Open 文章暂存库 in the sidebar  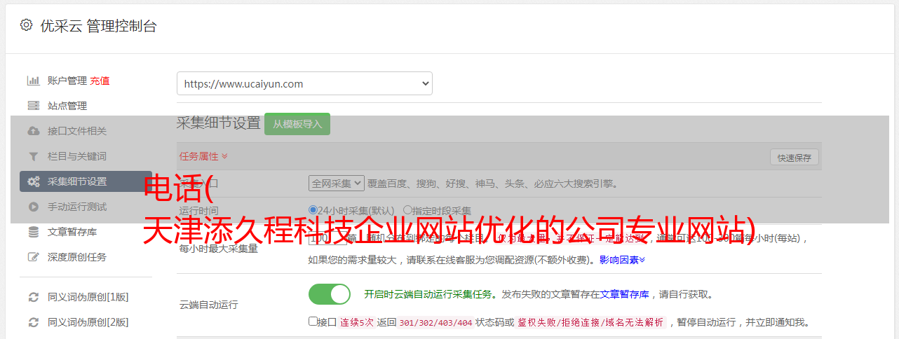click(72, 232)
